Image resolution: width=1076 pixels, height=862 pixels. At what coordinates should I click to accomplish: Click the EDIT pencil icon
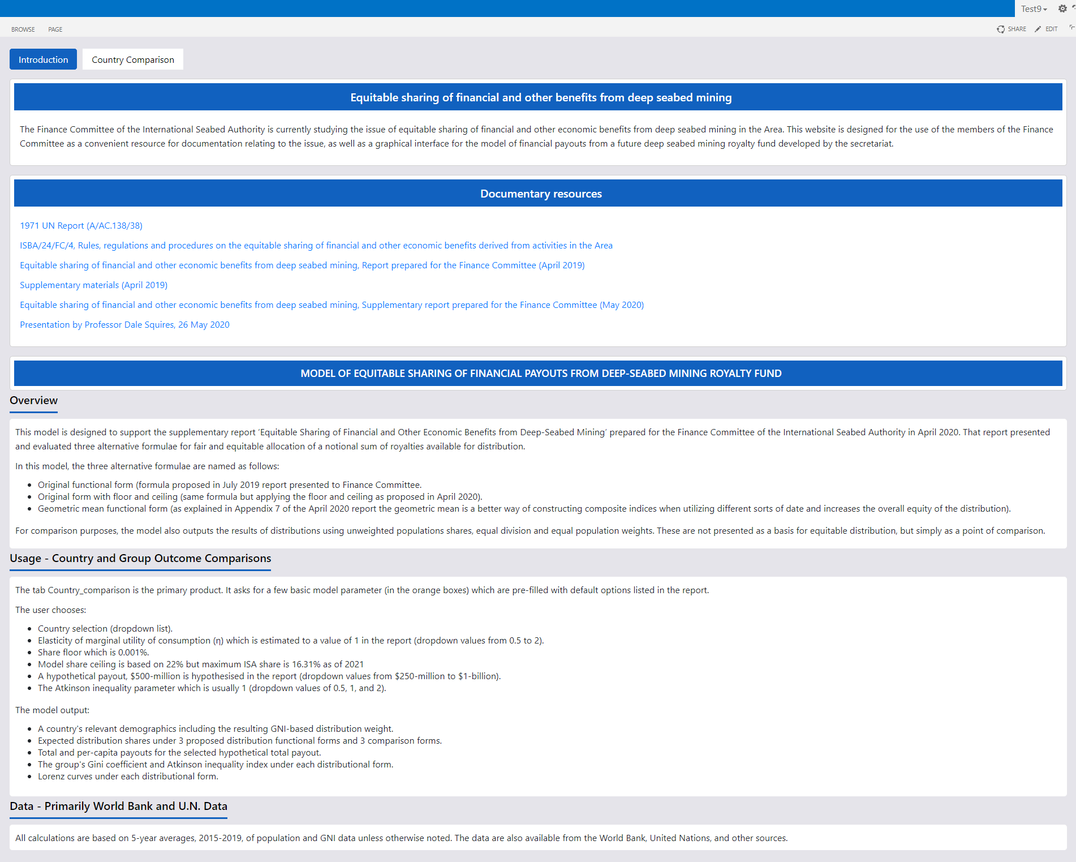pos(1038,29)
